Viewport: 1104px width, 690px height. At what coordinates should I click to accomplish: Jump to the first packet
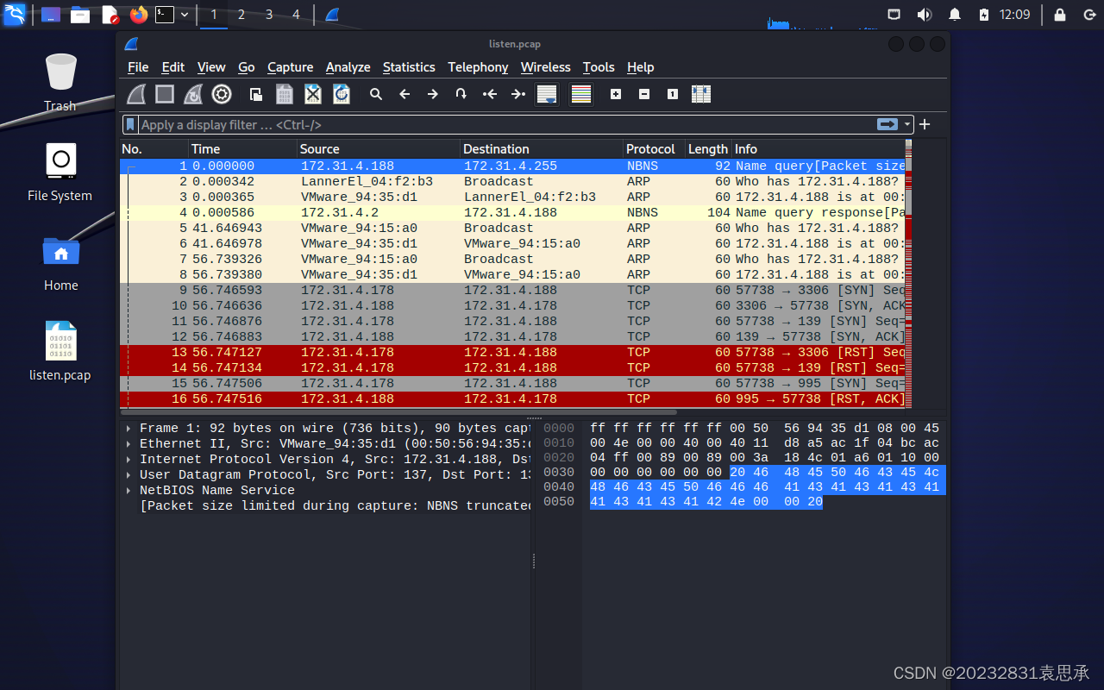(490, 94)
